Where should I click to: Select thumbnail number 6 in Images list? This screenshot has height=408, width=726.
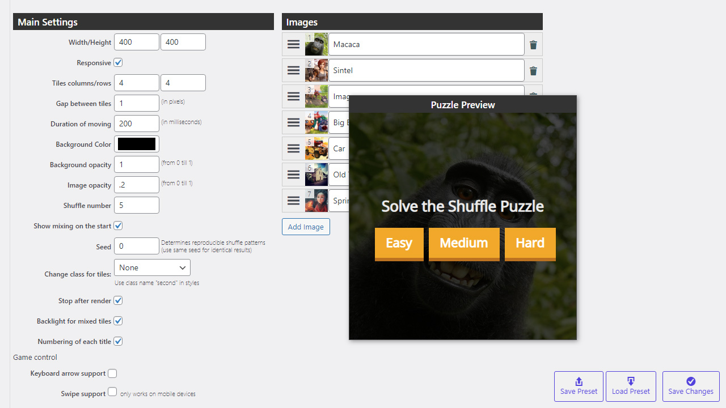pyautogui.click(x=316, y=175)
